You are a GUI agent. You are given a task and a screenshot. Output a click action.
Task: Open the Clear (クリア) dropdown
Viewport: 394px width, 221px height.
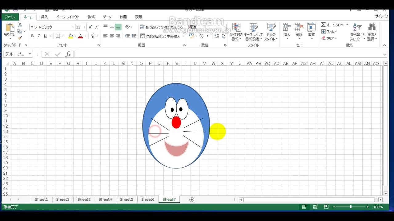329,38
